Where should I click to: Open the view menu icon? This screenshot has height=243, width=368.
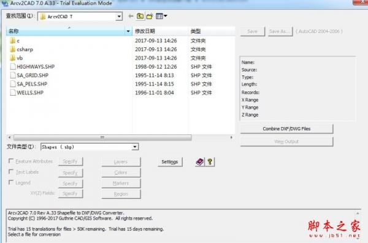point(161,16)
